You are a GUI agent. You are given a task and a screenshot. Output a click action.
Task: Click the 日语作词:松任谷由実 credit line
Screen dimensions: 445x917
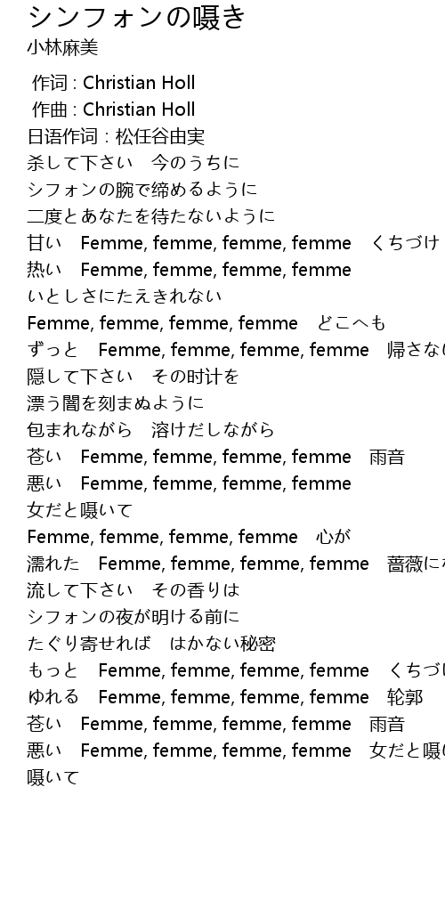(x=116, y=136)
